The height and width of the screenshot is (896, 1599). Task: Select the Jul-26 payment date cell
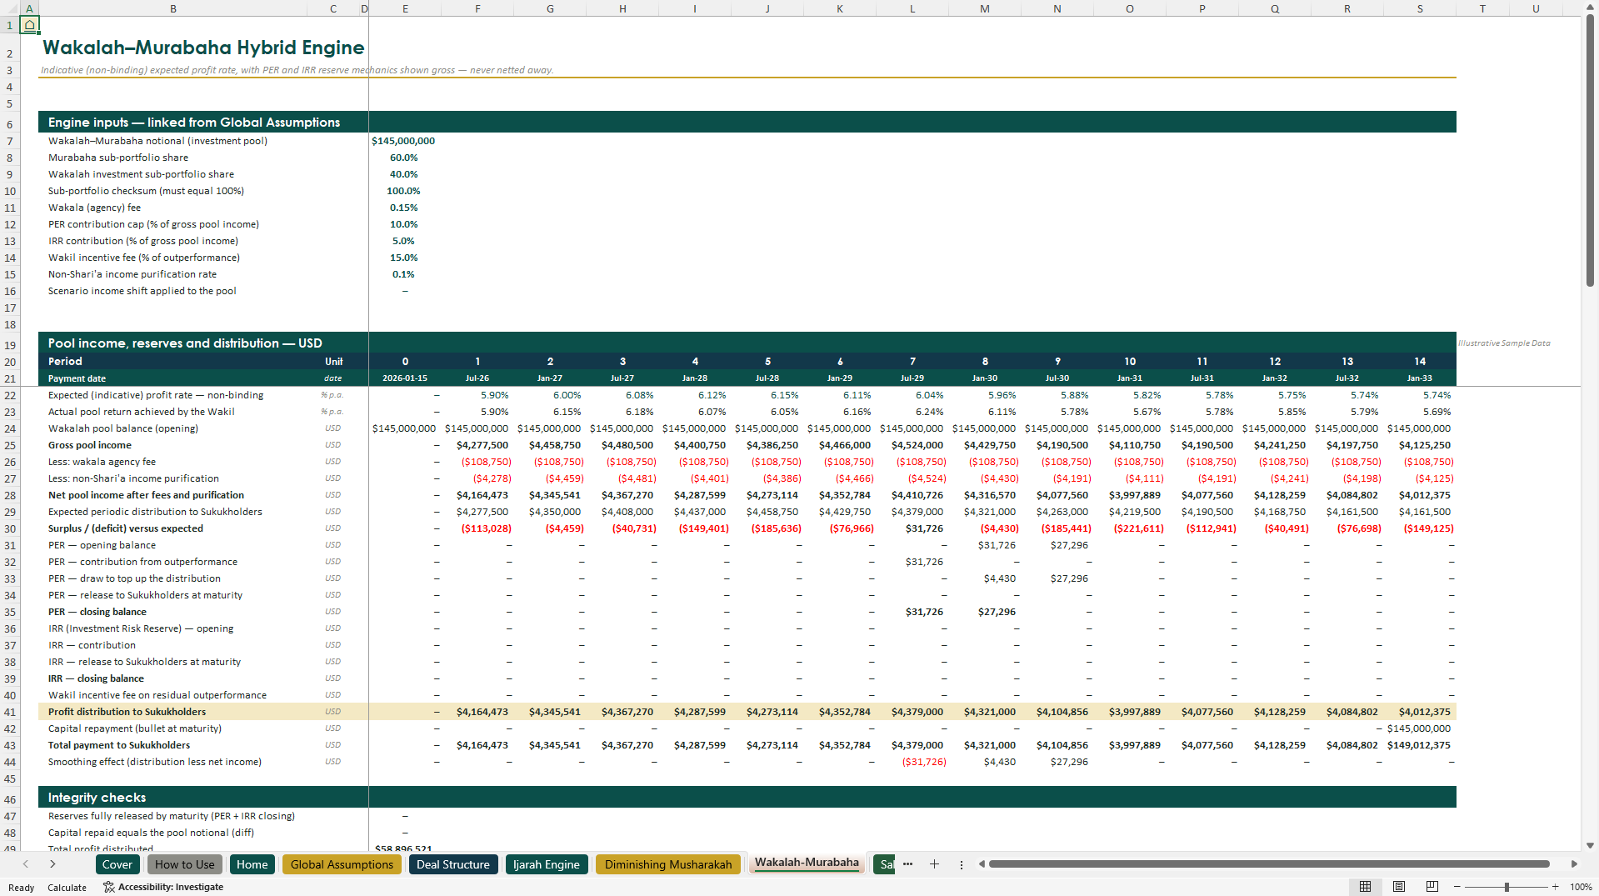[477, 378]
